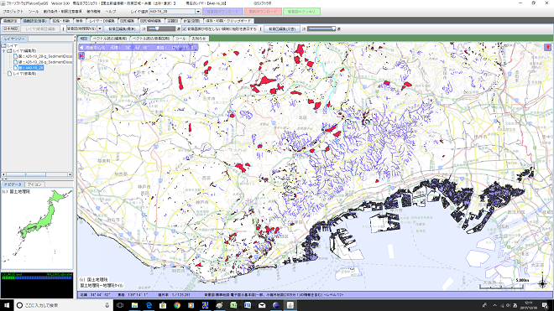
Task: Click the collapse arrows on panel divider
Action: click(75, 39)
